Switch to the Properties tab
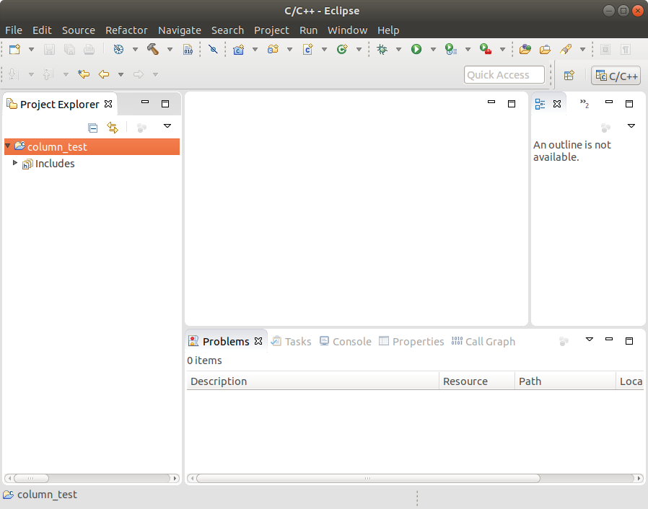 tap(411, 342)
